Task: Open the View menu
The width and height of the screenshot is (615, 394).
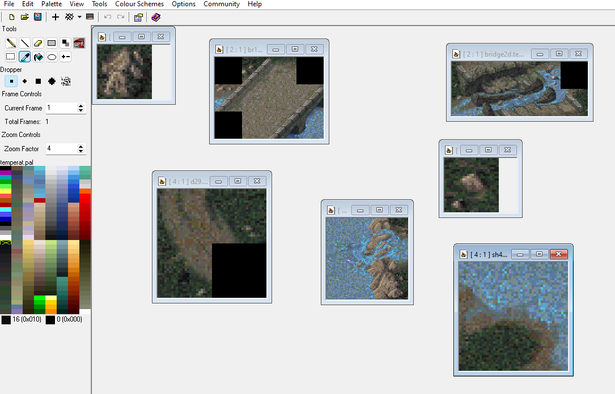Action: click(77, 4)
